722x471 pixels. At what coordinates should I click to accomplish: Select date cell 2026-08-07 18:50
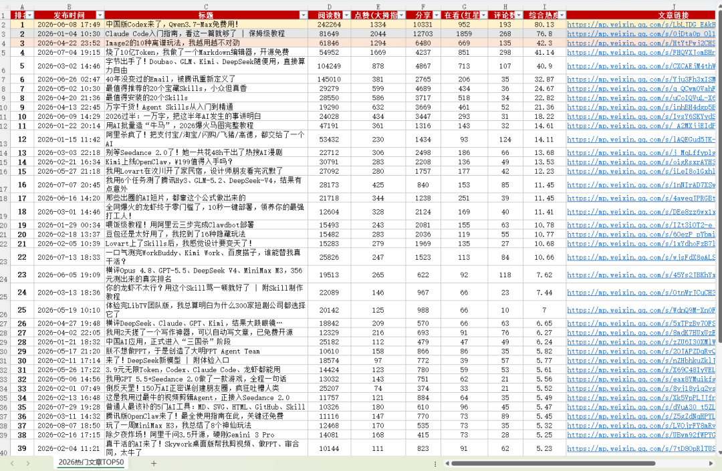tap(69, 426)
